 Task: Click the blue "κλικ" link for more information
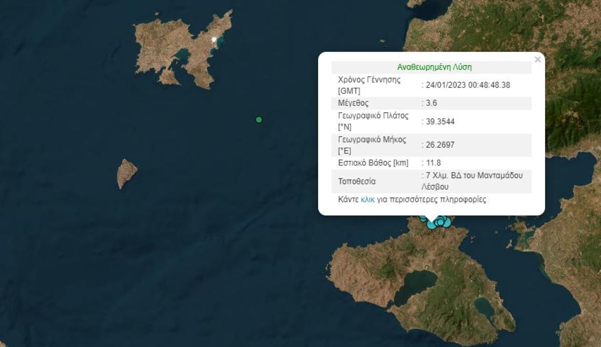click(x=367, y=199)
